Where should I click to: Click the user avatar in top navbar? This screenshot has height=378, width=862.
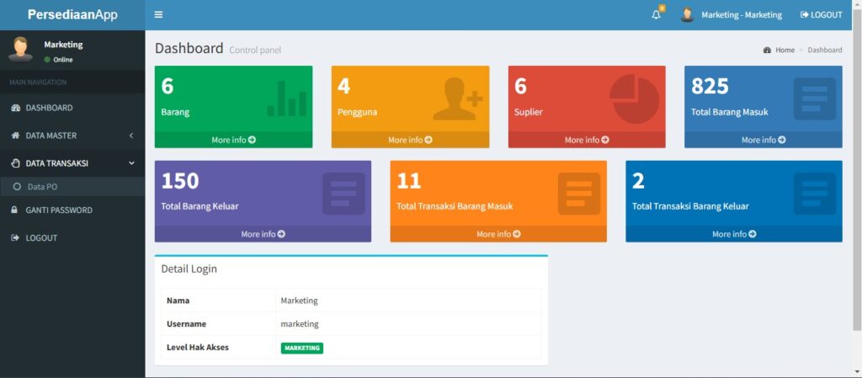click(x=687, y=15)
